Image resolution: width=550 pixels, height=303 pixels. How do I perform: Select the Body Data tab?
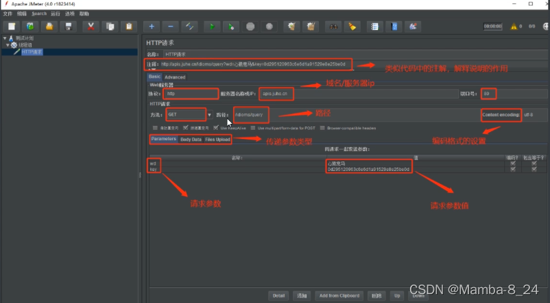click(x=191, y=140)
